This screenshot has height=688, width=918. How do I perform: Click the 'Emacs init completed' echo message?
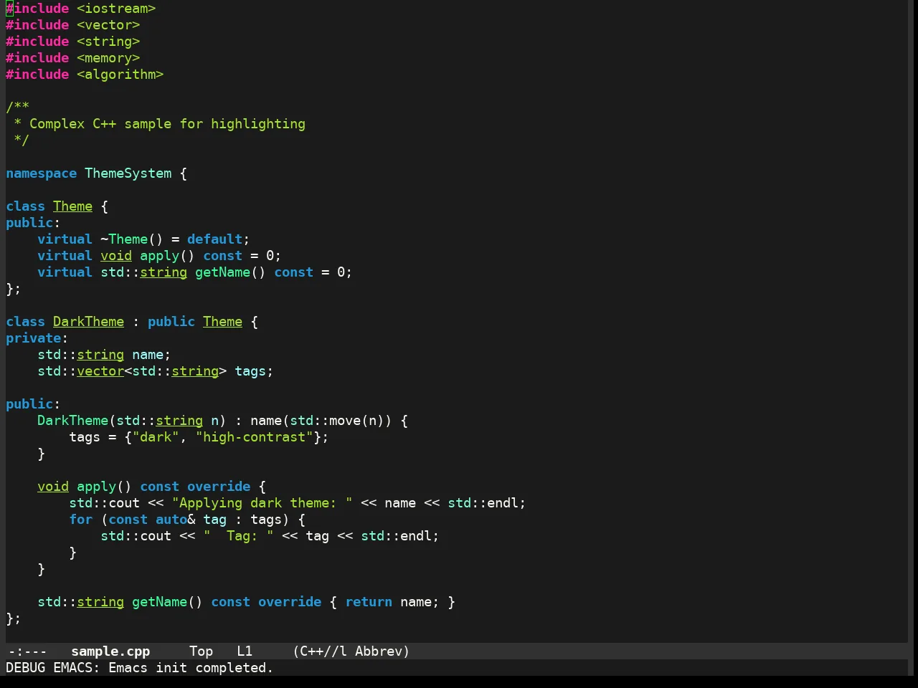(191, 668)
